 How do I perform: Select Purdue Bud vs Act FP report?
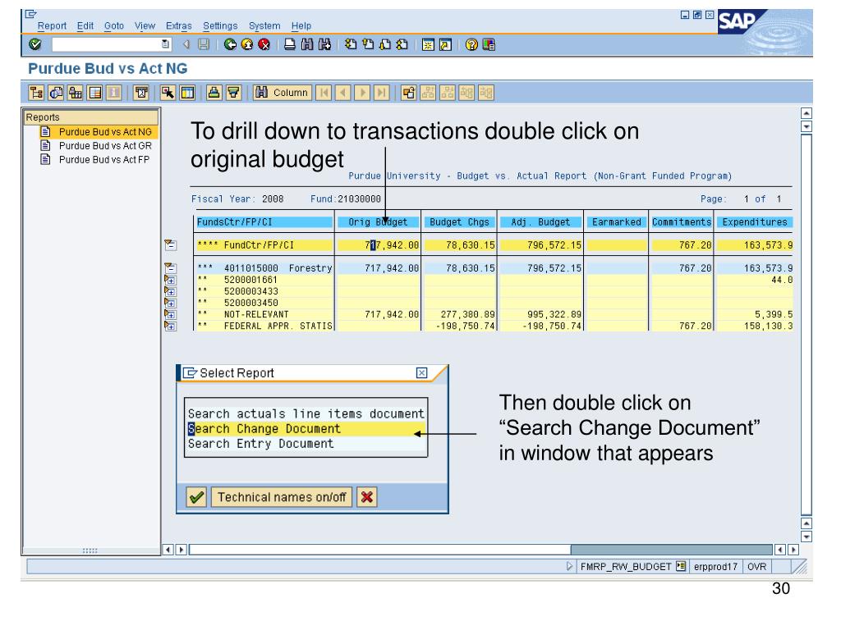(104, 160)
